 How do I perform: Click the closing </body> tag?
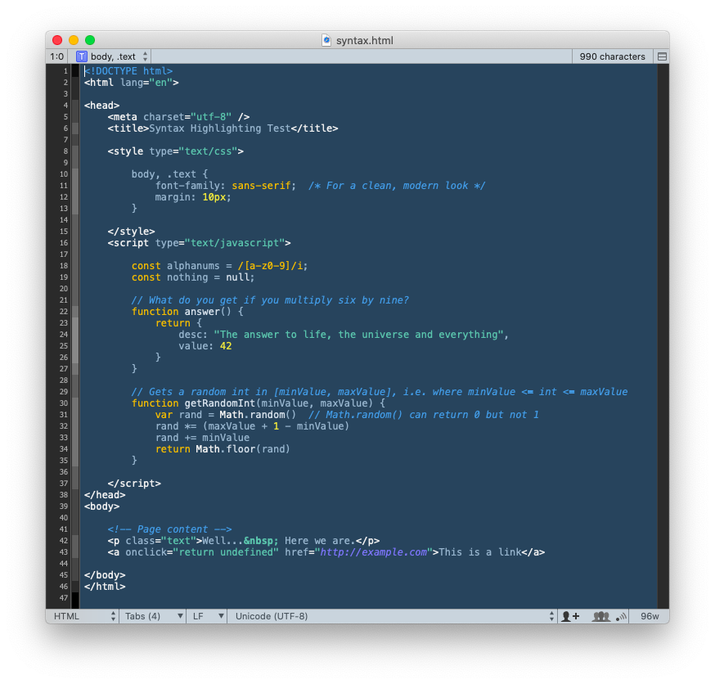[105, 575]
